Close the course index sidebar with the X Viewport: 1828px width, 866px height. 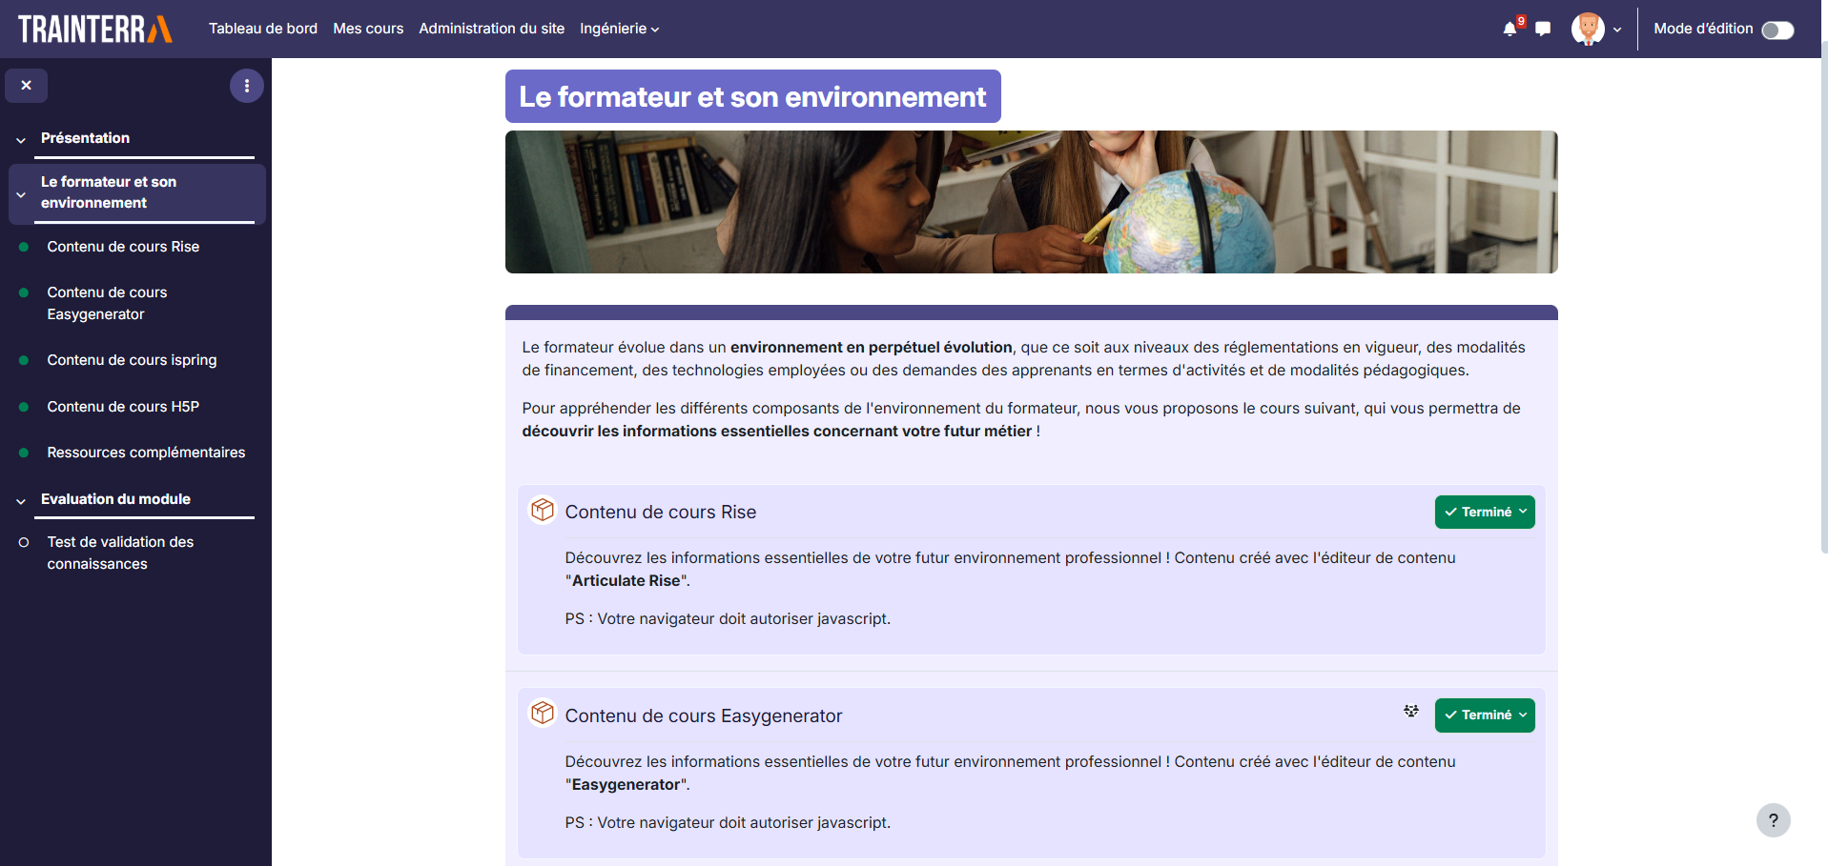26,85
